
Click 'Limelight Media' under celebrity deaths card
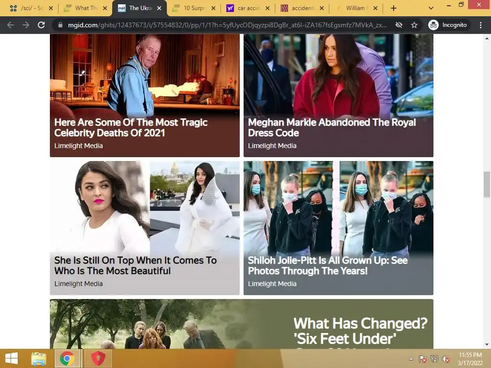click(79, 146)
